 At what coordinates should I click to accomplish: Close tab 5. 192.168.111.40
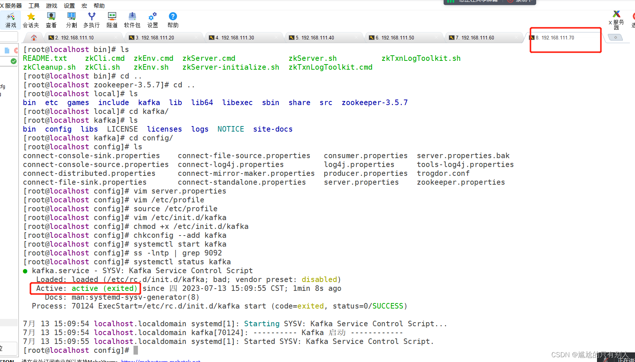pyautogui.click(x=356, y=38)
